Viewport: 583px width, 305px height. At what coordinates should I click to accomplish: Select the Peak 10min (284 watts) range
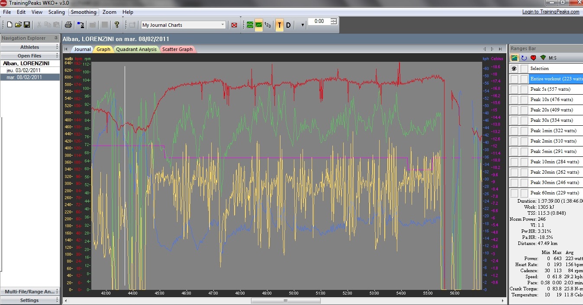[556, 162]
